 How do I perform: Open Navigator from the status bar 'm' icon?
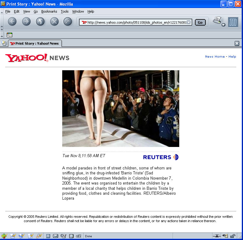(x=48, y=236)
